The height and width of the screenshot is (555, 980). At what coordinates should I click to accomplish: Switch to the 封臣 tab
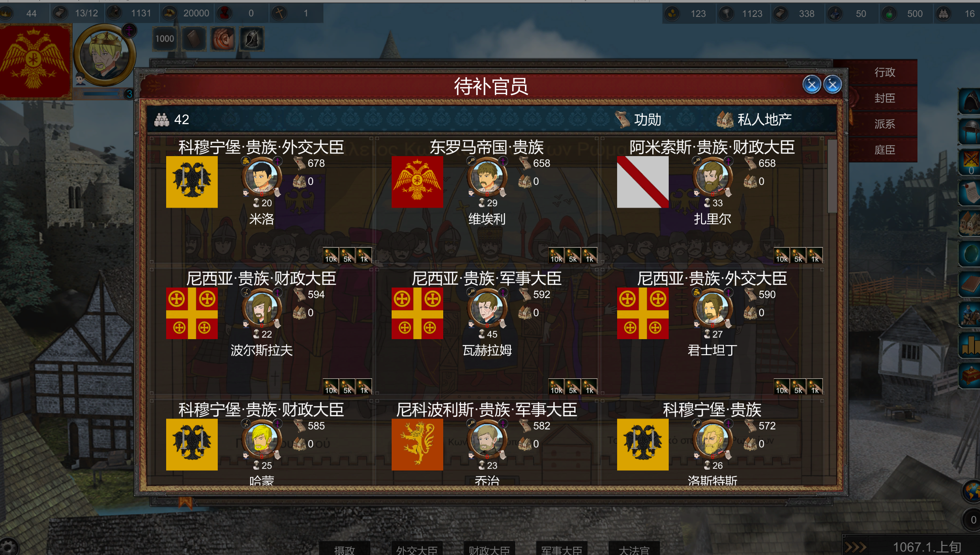[885, 98]
